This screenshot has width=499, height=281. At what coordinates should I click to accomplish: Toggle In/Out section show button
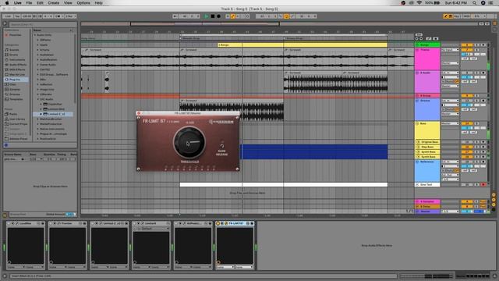pos(494,195)
